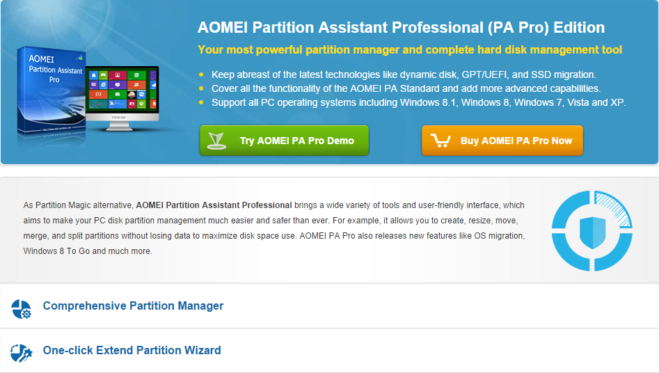
Task: Click the blue shield disk chart icon
Action: point(591,231)
